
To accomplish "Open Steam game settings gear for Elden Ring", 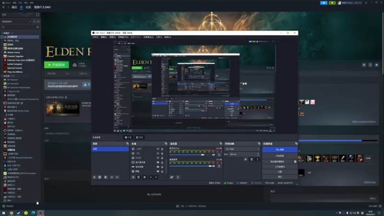I will (x=364, y=65).
